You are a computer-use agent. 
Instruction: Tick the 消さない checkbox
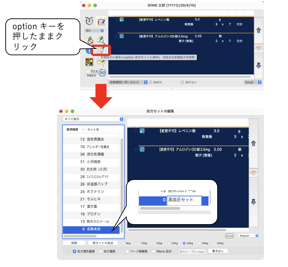click(183, 82)
